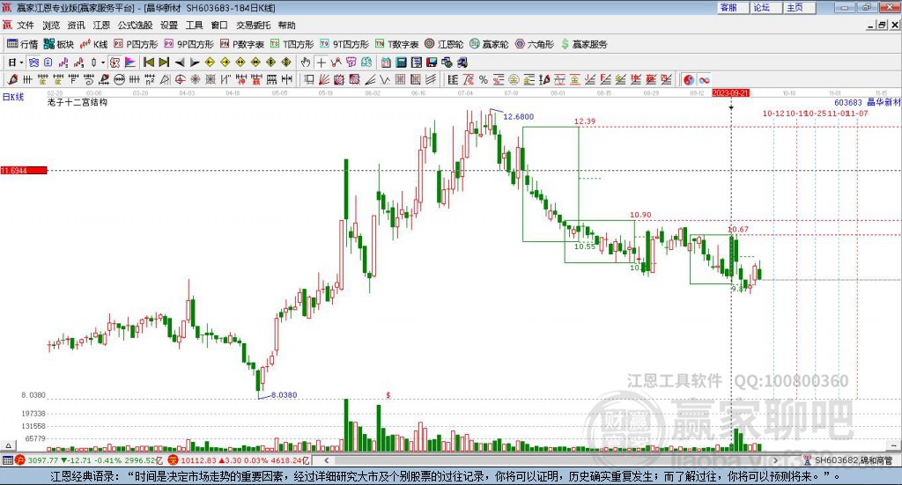The height and width of the screenshot is (485, 902).
Task: Select the red pencil drawing tool
Action: [x=13, y=80]
